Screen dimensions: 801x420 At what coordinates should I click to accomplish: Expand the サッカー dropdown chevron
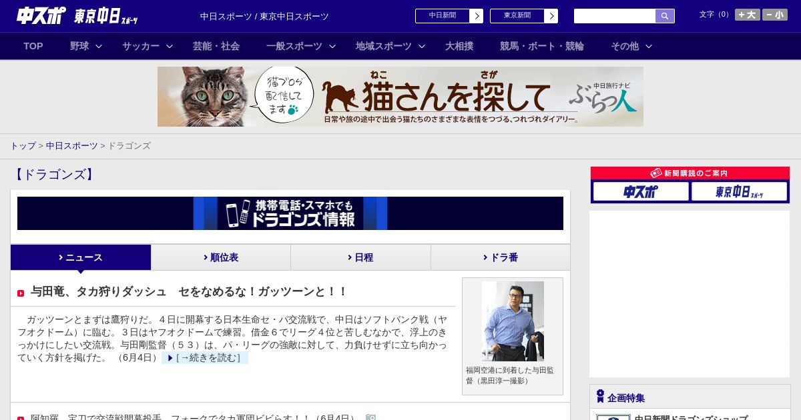click(170, 46)
